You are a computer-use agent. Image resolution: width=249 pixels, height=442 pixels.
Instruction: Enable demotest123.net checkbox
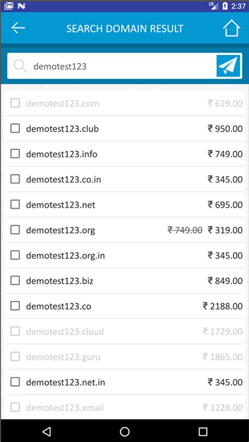pyautogui.click(x=15, y=204)
